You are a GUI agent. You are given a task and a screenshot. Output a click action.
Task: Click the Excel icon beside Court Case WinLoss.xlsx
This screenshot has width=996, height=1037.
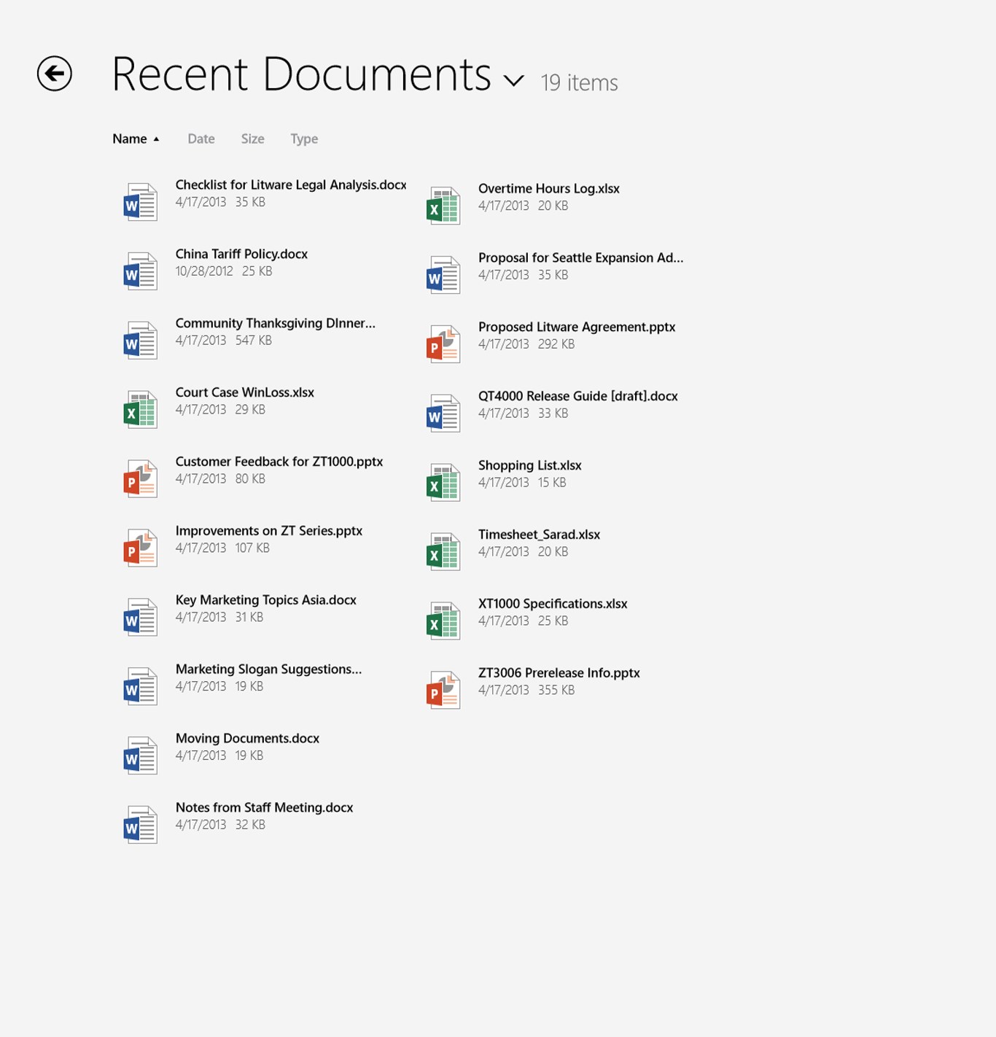pyautogui.click(x=140, y=409)
